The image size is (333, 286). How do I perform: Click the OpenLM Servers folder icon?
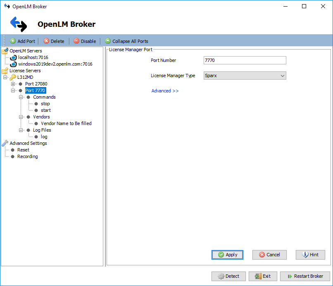5,51
